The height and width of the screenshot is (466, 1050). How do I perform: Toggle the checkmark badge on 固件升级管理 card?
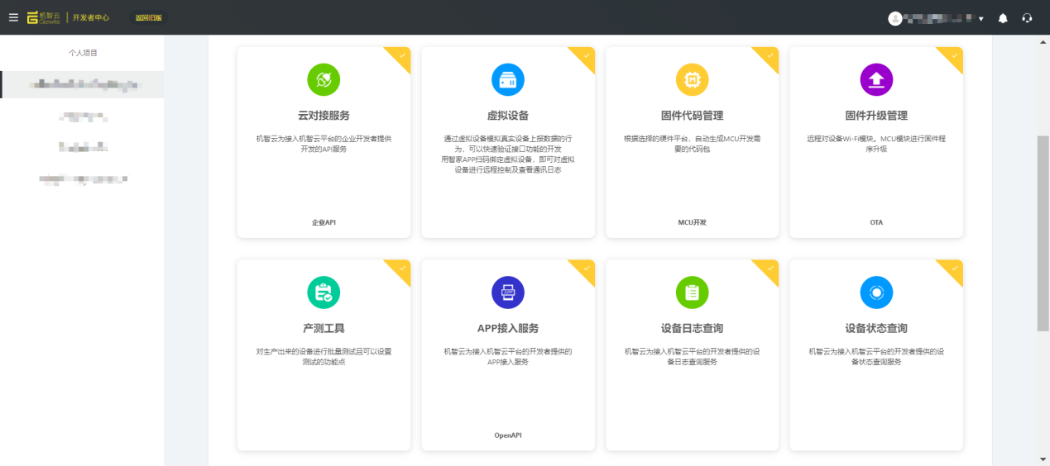pyautogui.click(x=954, y=56)
